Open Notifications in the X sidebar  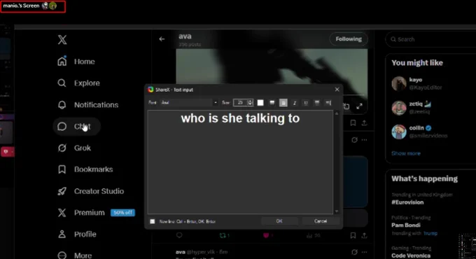click(87, 105)
